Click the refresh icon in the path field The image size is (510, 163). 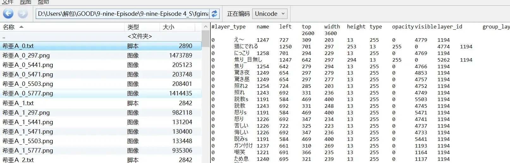tap(215, 14)
